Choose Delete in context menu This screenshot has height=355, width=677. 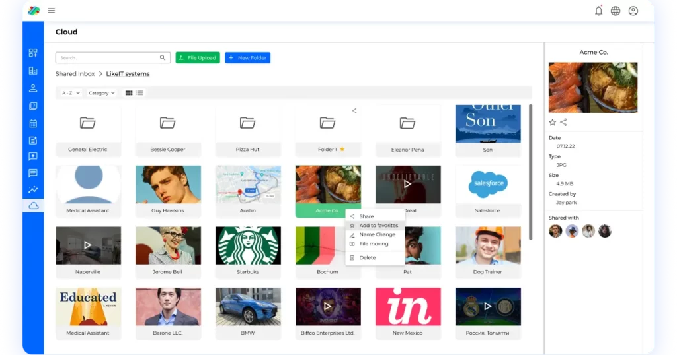(x=375, y=257)
